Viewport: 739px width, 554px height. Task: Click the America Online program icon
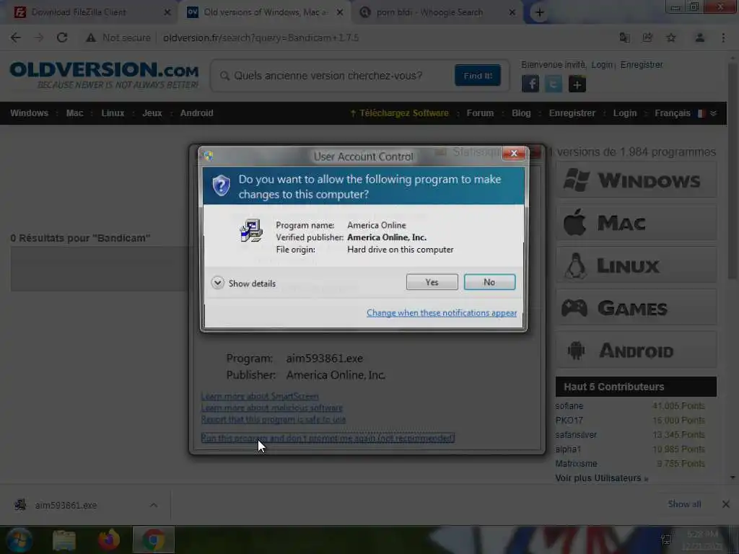point(251,230)
